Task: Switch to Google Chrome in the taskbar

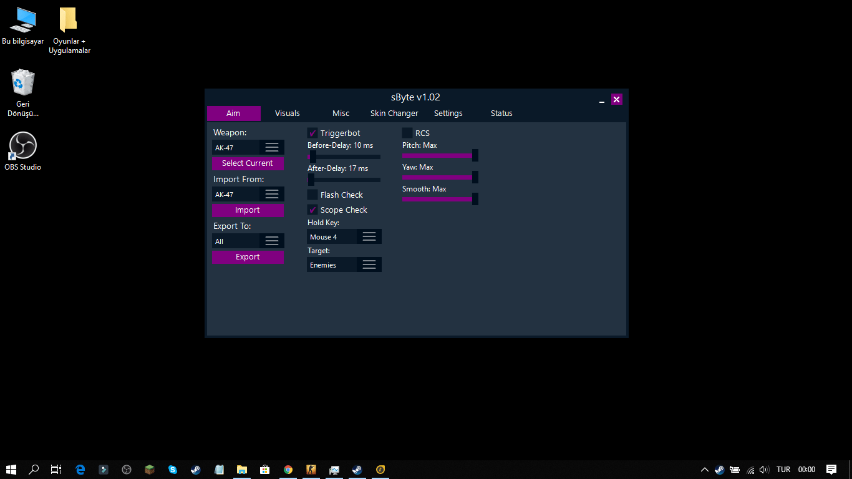Action: [288, 470]
